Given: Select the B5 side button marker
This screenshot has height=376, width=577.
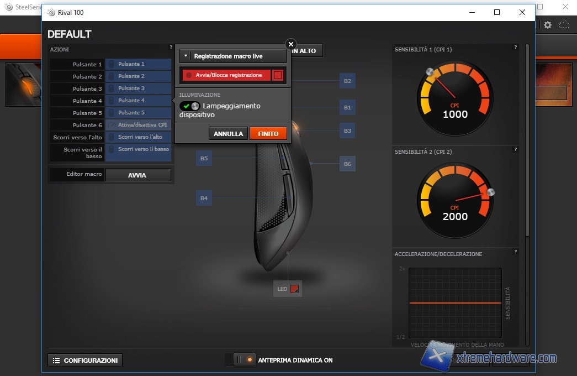Looking at the screenshot, I should [x=204, y=159].
